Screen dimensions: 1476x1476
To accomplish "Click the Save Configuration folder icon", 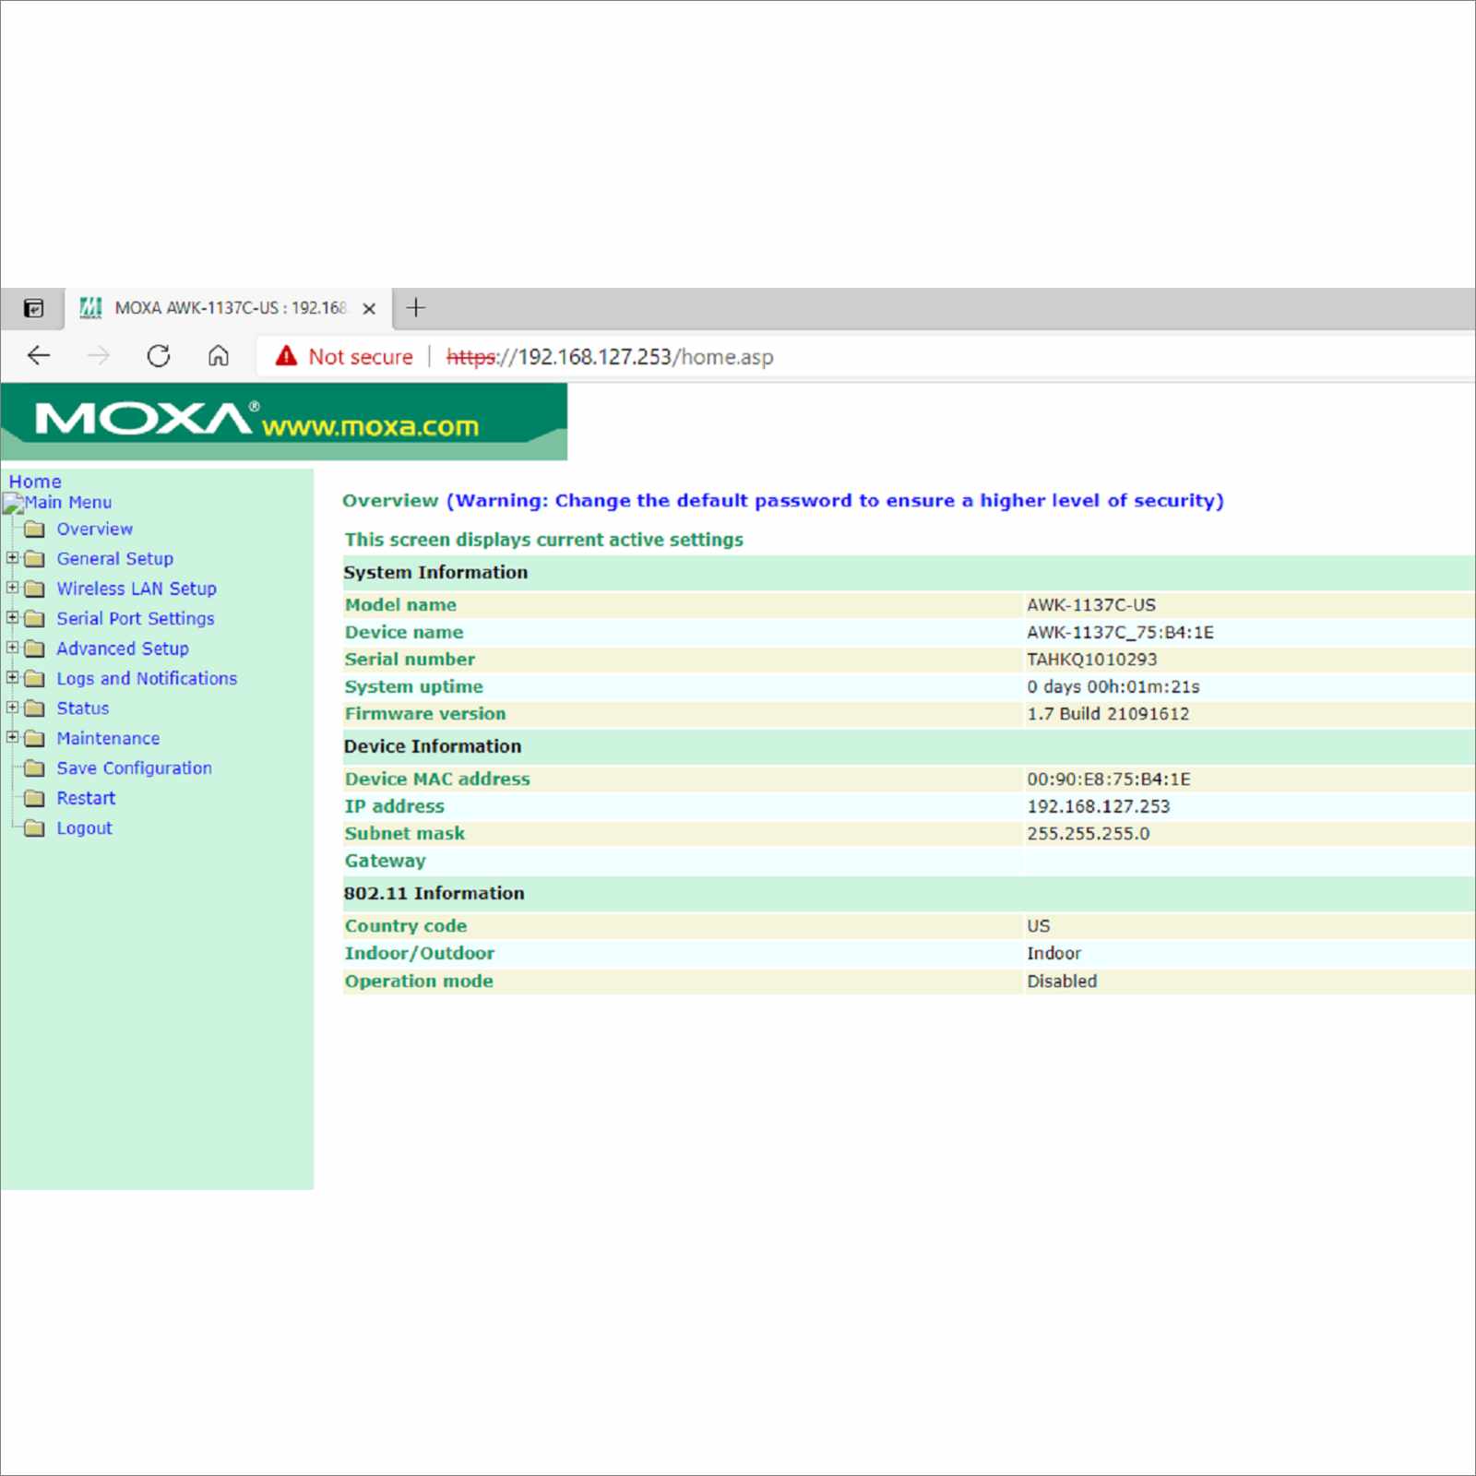I will pos(34,768).
